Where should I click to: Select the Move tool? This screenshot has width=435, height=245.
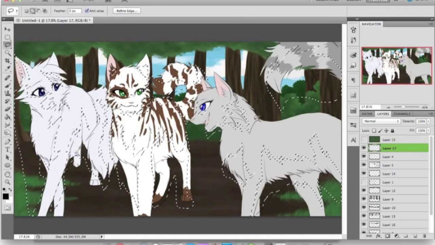[7, 29]
